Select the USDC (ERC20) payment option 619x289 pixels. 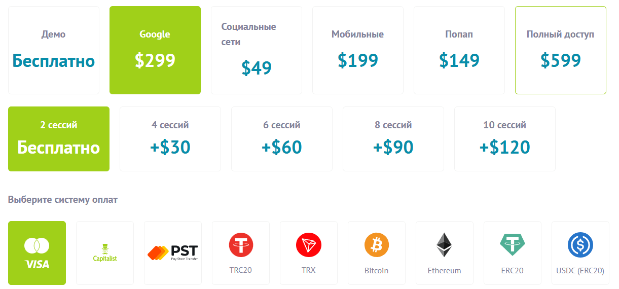coord(580,253)
